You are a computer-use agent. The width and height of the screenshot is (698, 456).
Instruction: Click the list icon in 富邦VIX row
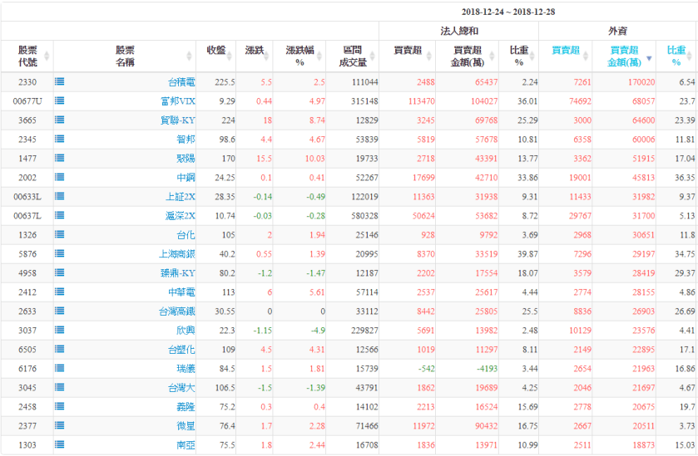point(60,101)
